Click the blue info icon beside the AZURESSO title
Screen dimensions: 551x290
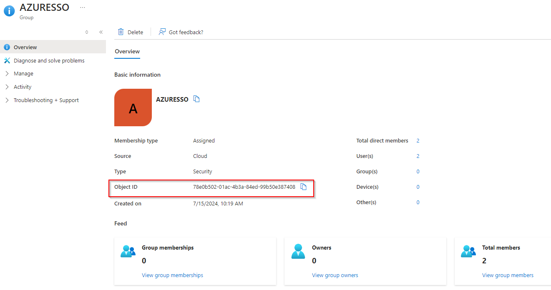coord(9,11)
